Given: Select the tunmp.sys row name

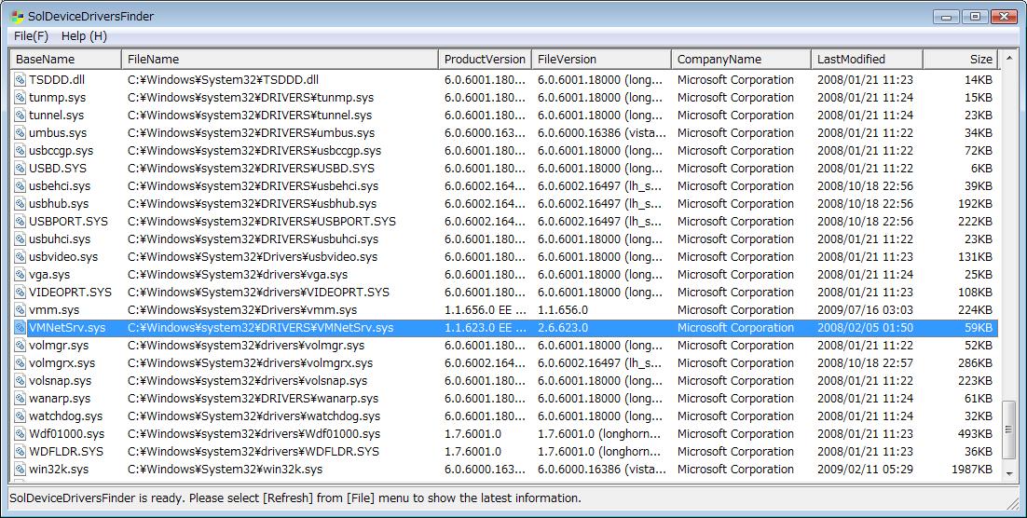Looking at the screenshot, I should point(58,98).
